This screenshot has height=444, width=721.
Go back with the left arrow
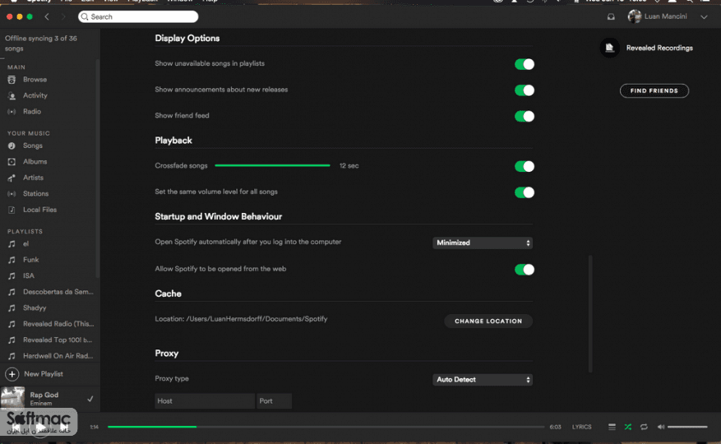[x=47, y=16]
